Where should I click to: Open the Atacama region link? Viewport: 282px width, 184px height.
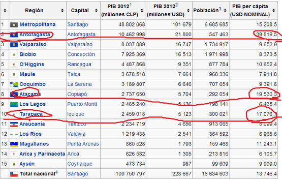tap(30, 94)
